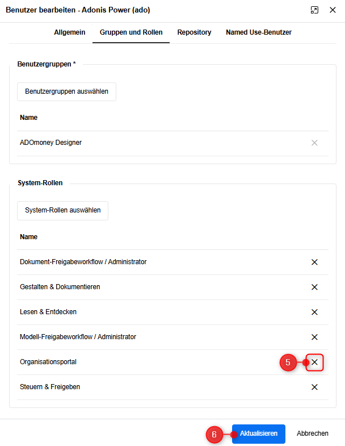Click System-Rollen auswählen button

point(62,210)
